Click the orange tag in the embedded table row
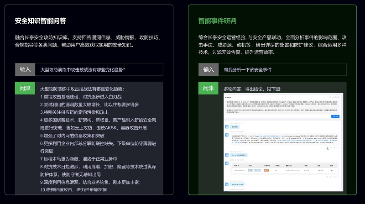 tap(266, 170)
